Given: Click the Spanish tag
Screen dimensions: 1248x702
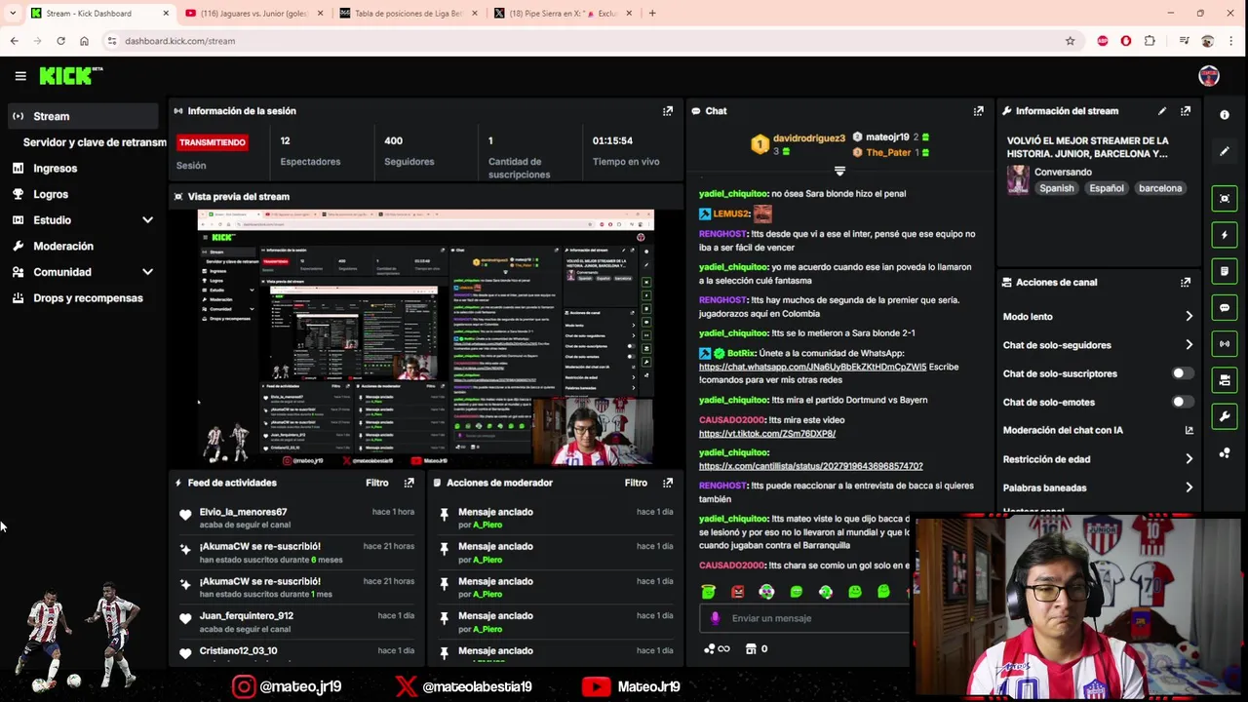Looking at the screenshot, I should click(x=1056, y=188).
